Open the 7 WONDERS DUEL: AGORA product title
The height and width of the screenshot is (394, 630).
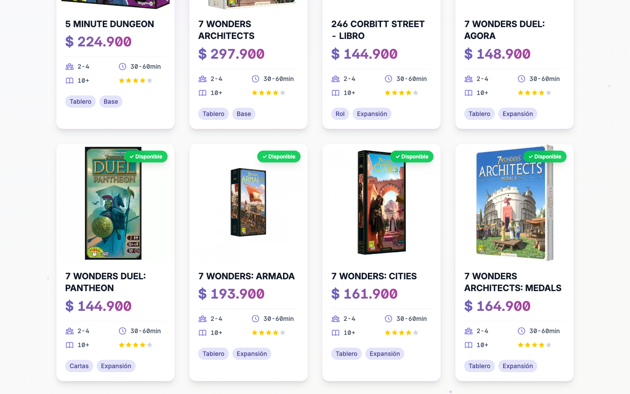(504, 30)
